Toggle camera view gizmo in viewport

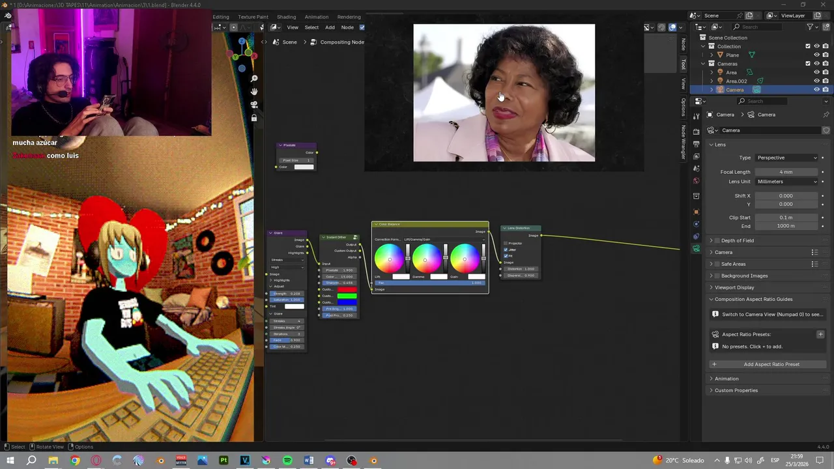pyautogui.click(x=254, y=105)
